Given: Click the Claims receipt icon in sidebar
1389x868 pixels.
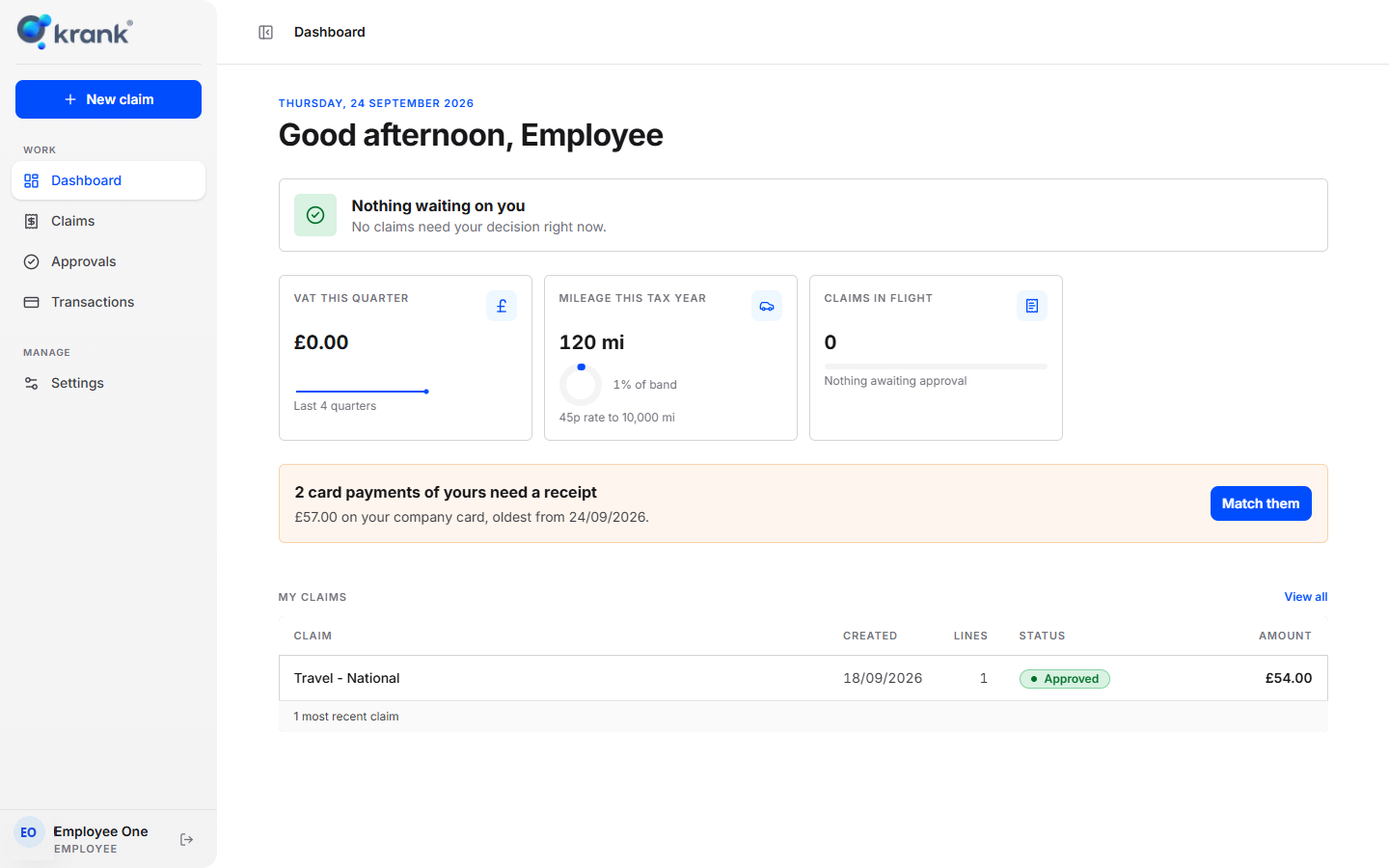Looking at the screenshot, I should click(x=32, y=221).
